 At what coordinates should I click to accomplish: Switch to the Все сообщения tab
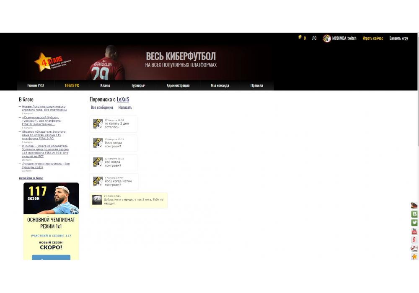[x=102, y=108]
